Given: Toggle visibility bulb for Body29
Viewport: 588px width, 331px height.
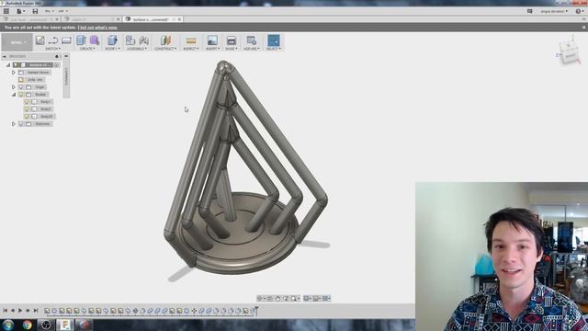Looking at the screenshot, I should (27, 117).
